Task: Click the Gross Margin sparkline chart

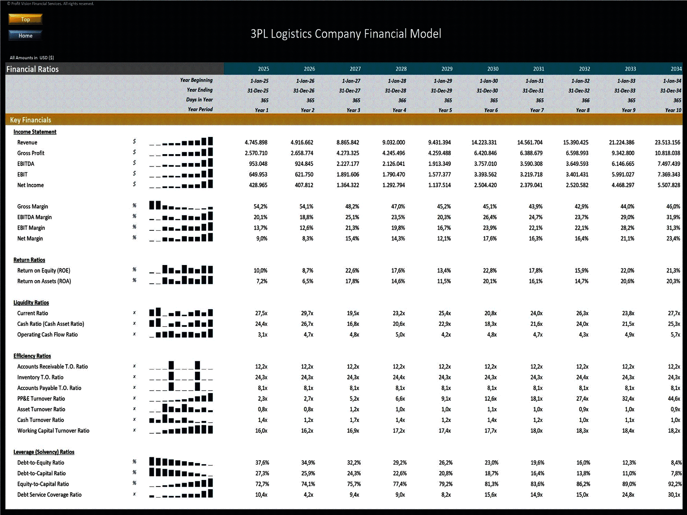Action: tap(181, 205)
